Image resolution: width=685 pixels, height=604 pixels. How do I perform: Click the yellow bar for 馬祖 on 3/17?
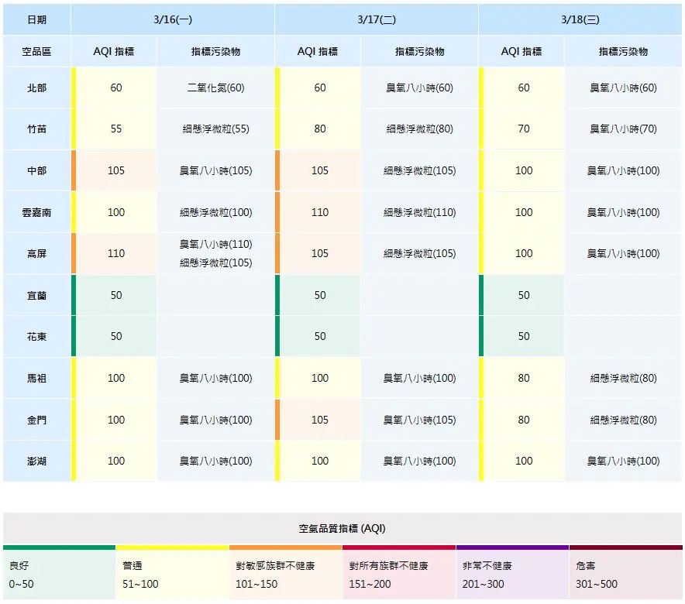277,378
